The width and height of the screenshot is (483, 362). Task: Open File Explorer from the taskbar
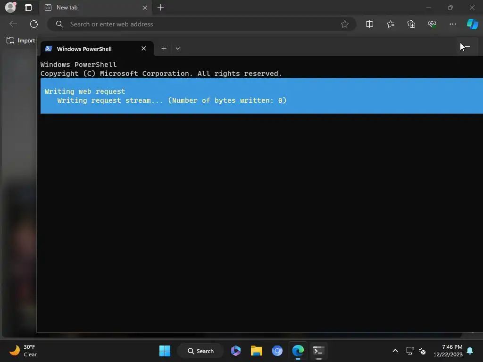[x=257, y=351]
